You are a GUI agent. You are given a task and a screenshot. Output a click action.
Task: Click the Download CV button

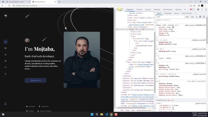(x=35, y=80)
